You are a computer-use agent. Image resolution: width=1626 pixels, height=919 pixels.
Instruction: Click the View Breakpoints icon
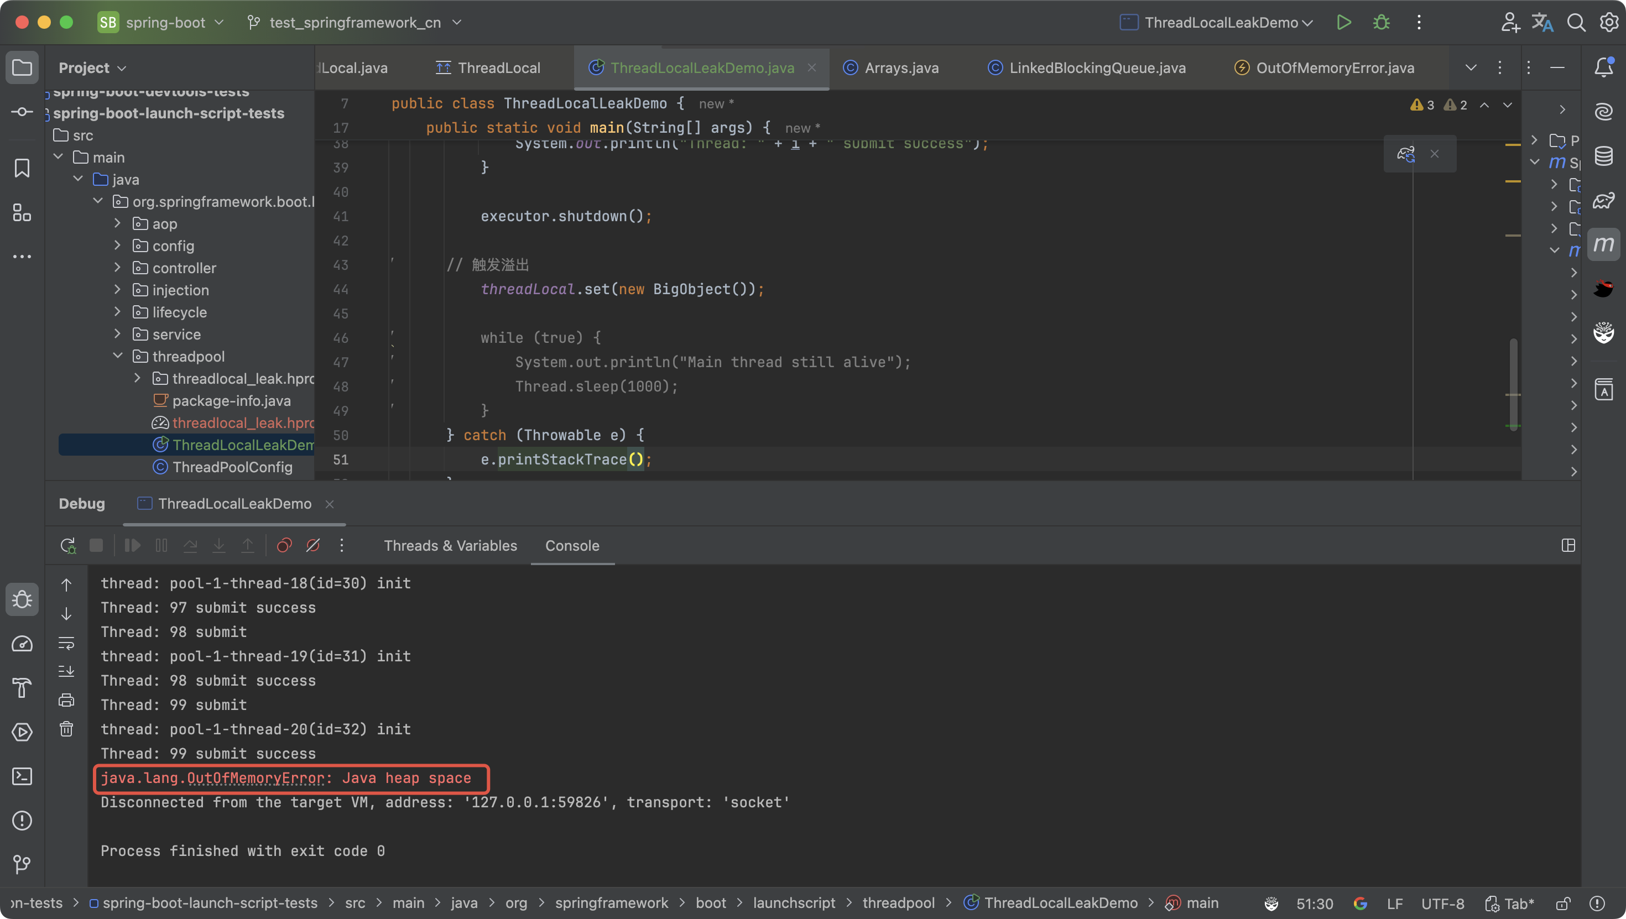pyautogui.click(x=284, y=545)
